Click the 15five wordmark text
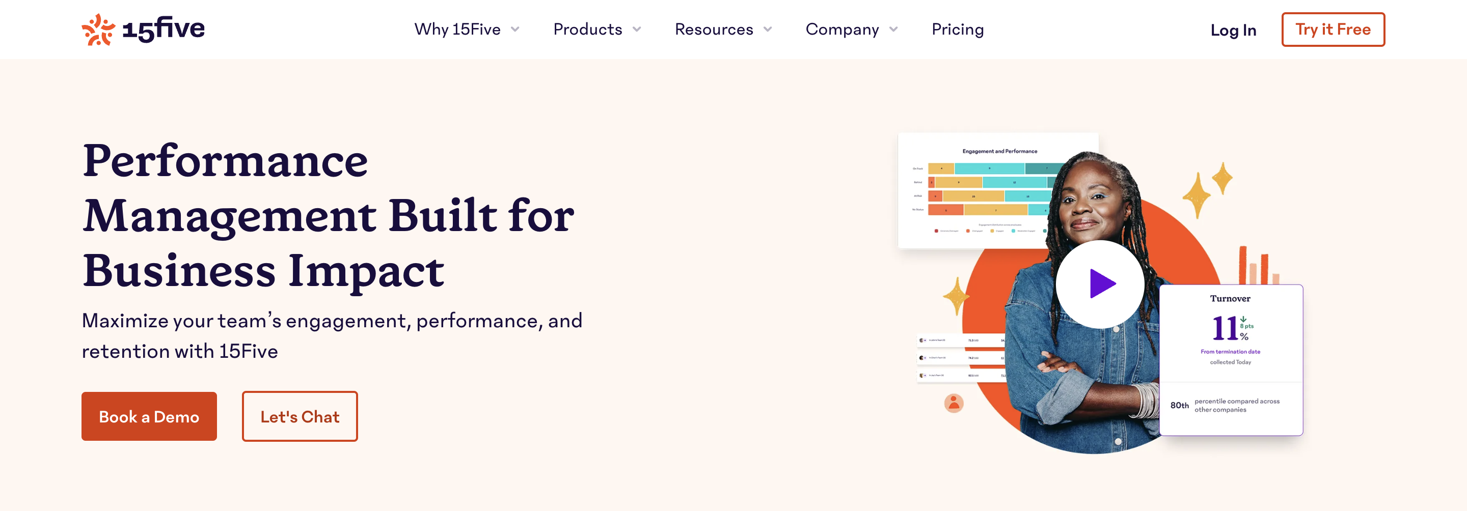The image size is (1467, 511). 164,29
